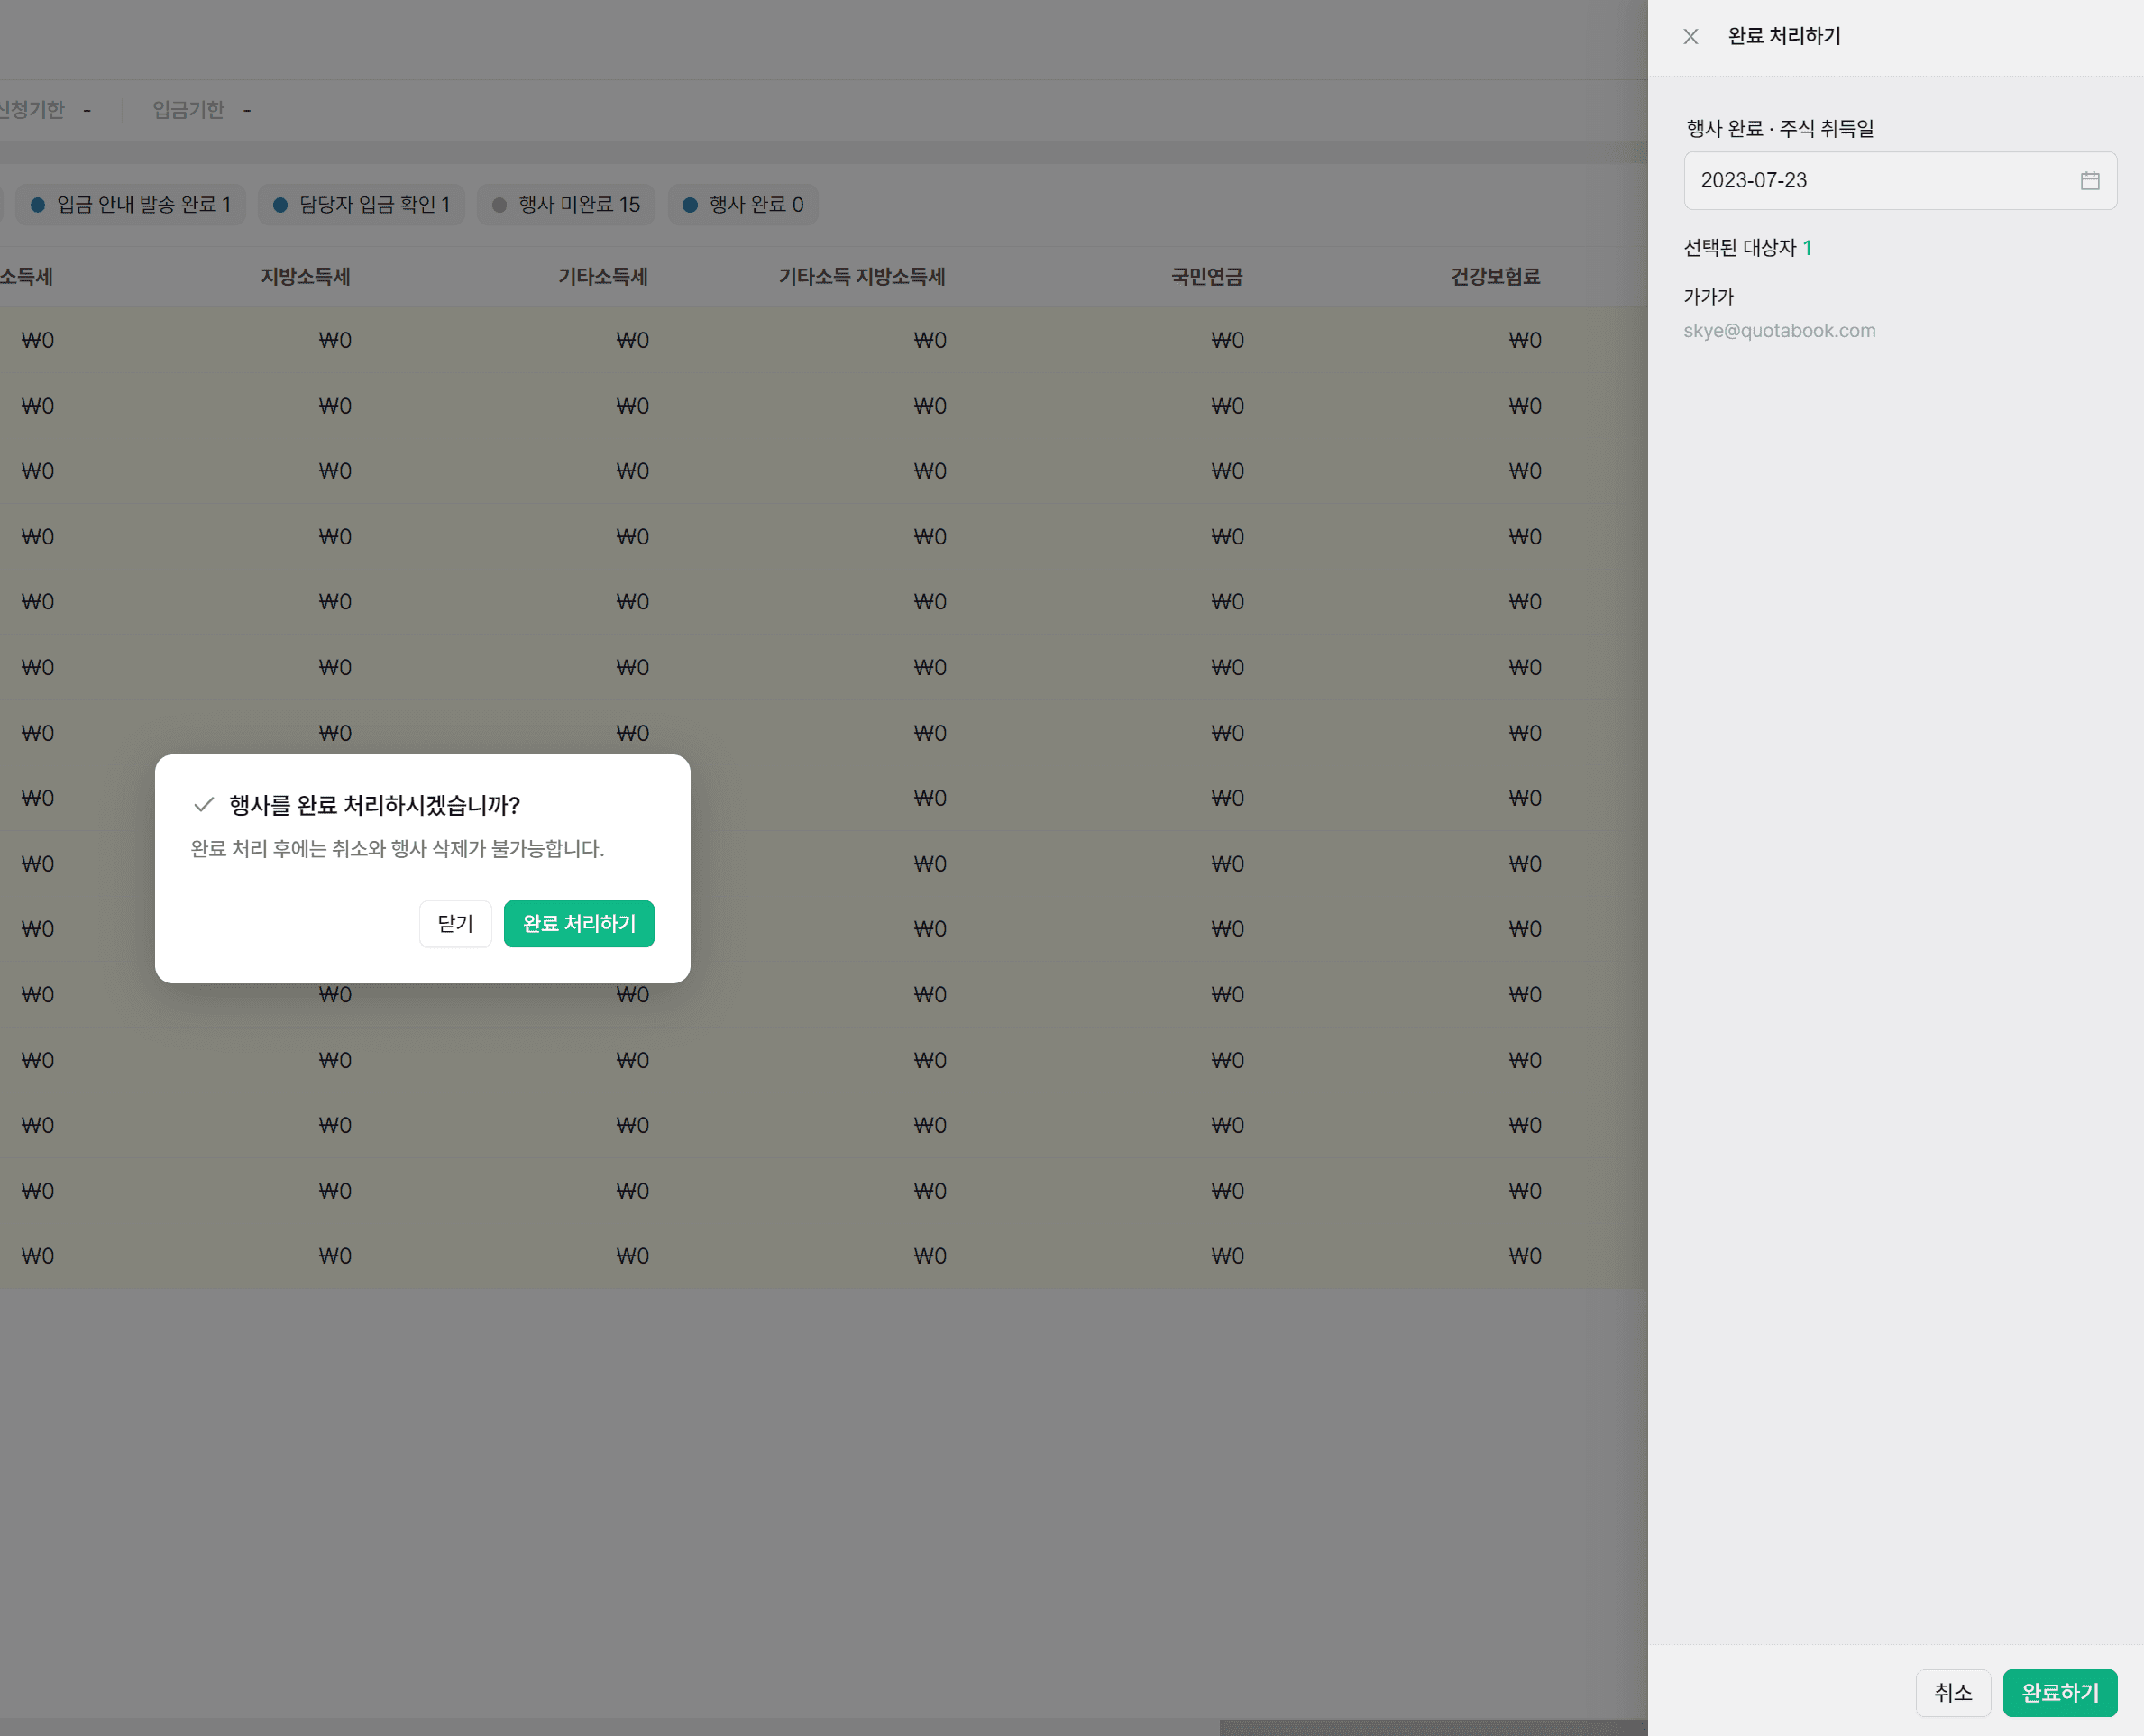Select the 담당자 입금 확인 1 filter
The width and height of the screenshot is (2144, 1736).
361,204
